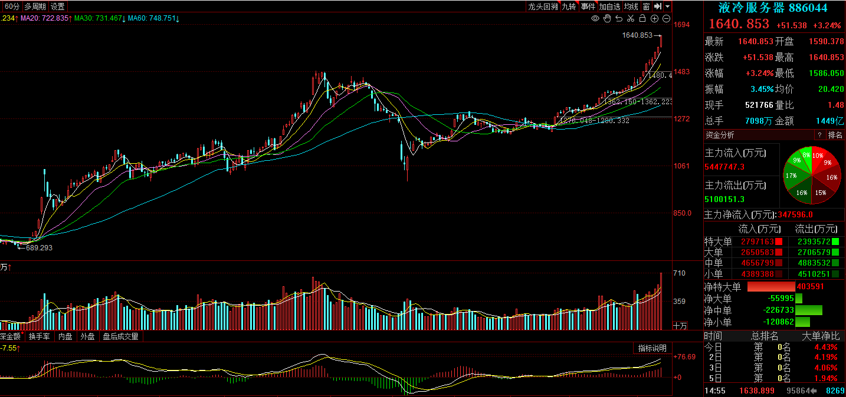
Task: Open the 排名 ranking tab
Action: click(835, 135)
